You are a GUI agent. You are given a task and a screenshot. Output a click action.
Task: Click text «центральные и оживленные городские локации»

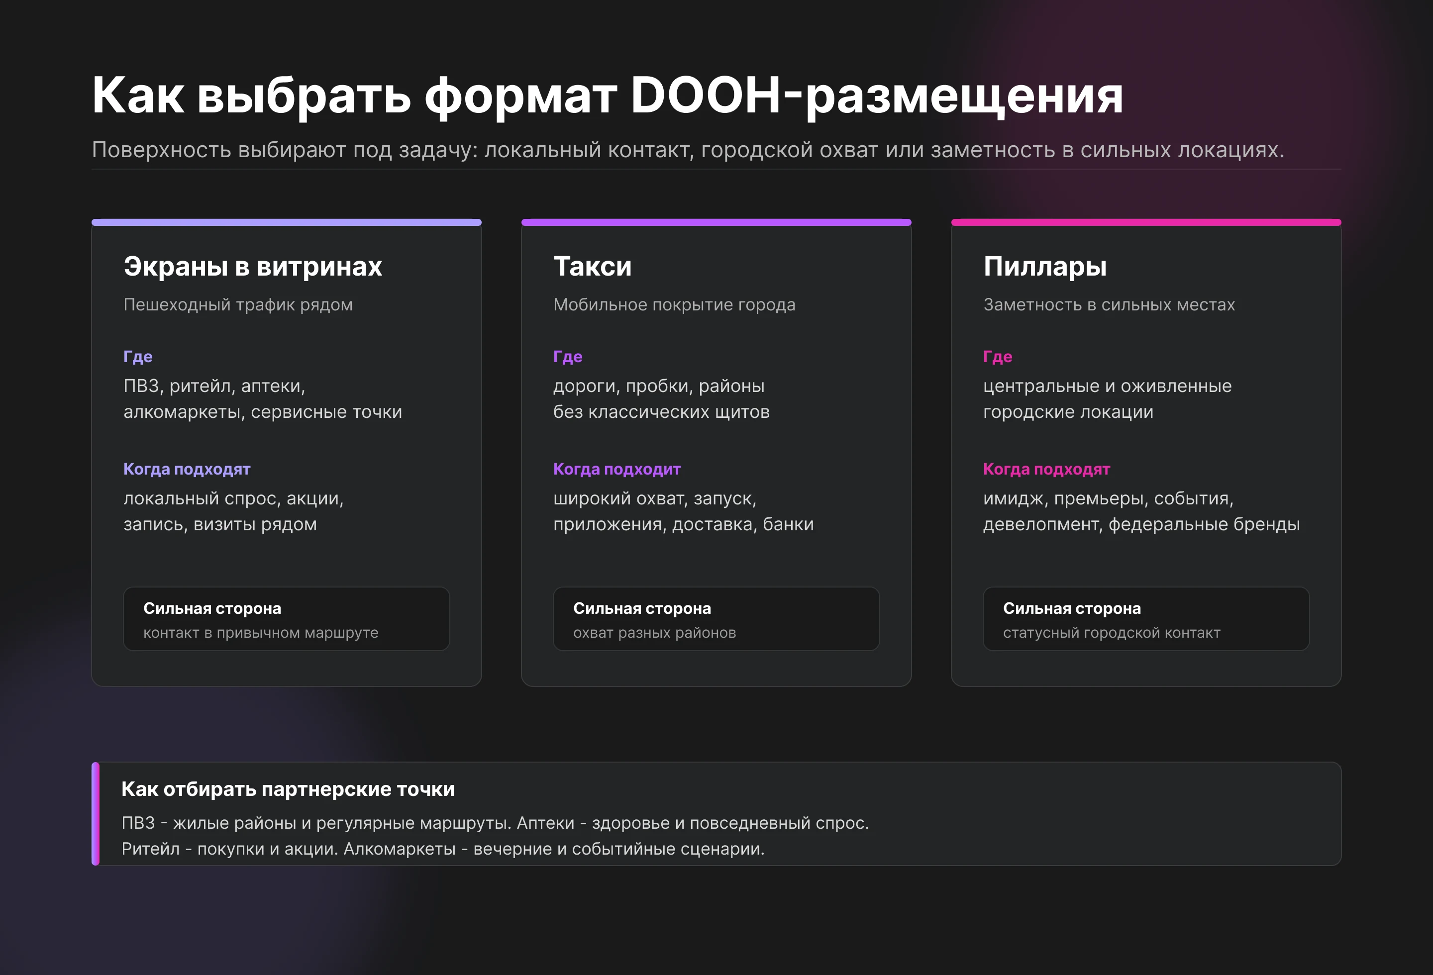[x=1108, y=399]
